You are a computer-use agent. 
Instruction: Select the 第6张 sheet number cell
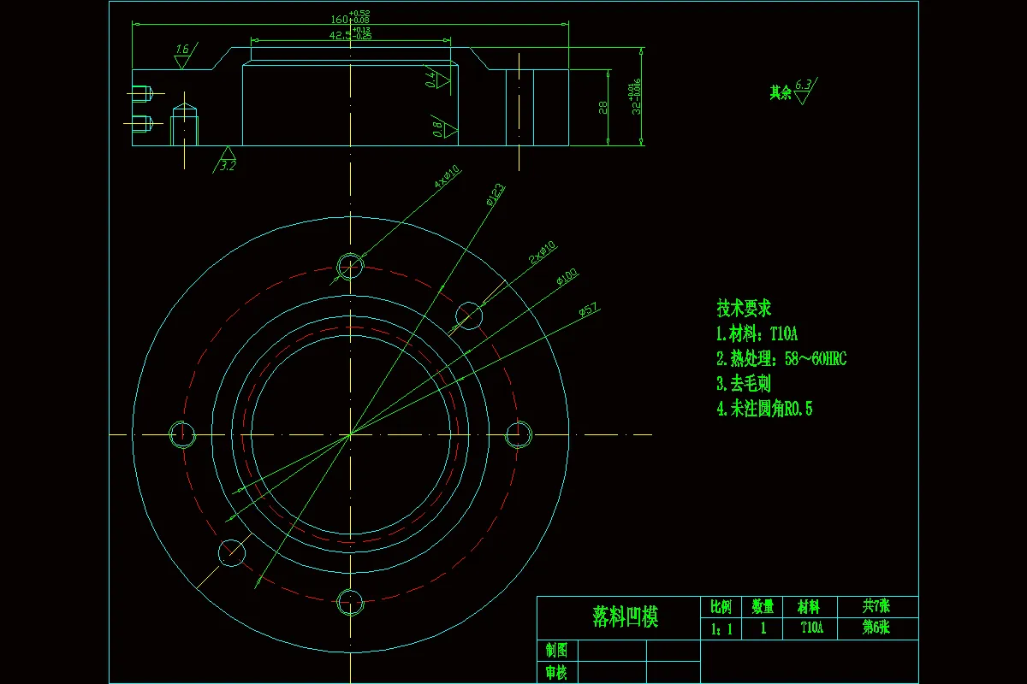pos(876,628)
